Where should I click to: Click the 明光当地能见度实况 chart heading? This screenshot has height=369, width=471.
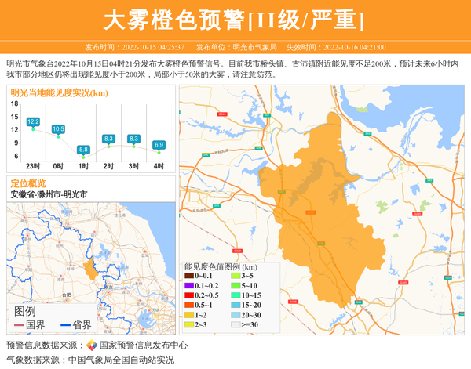(x=59, y=92)
